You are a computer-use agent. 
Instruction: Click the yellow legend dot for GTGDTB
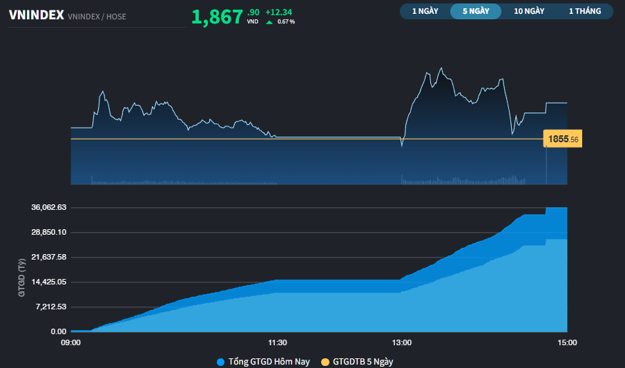coord(325,361)
